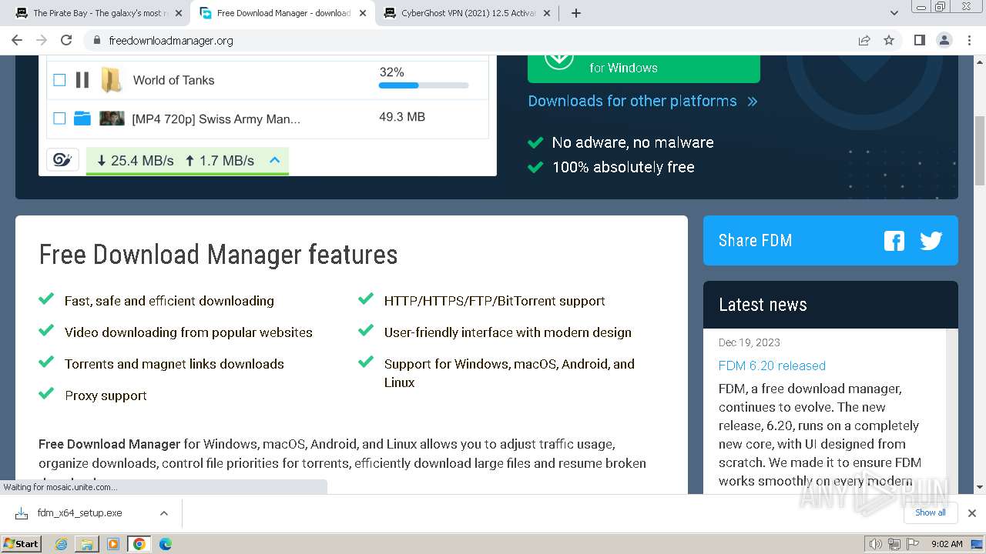Click the action center flag tray icon
This screenshot has height=554, width=986.
pyautogui.click(x=914, y=544)
